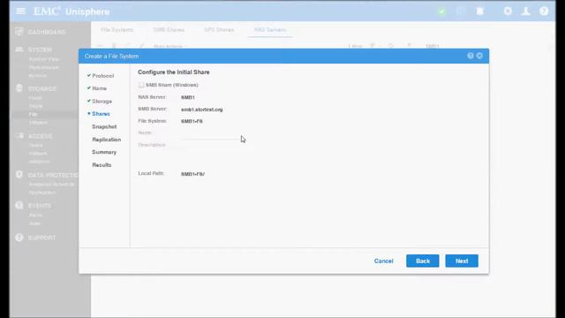Click the Data Protection sidebar icon

[x=19, y=175]
